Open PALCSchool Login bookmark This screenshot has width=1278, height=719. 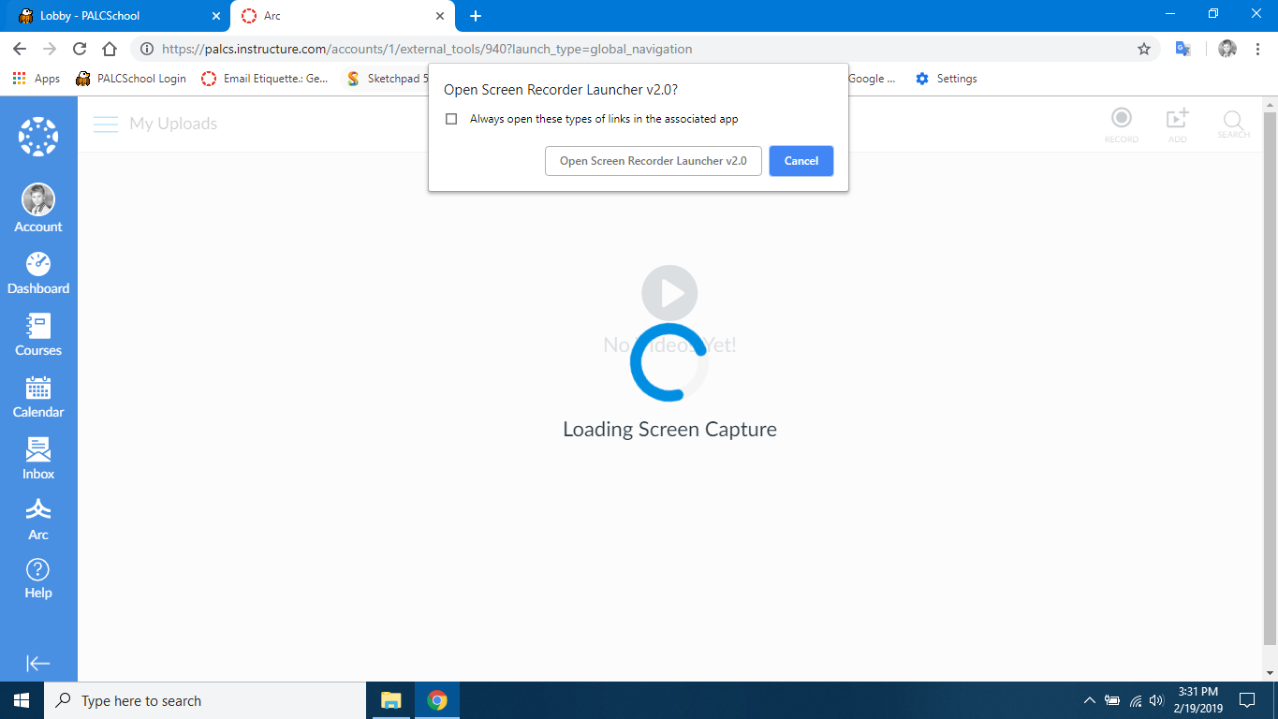click(131, 79)
